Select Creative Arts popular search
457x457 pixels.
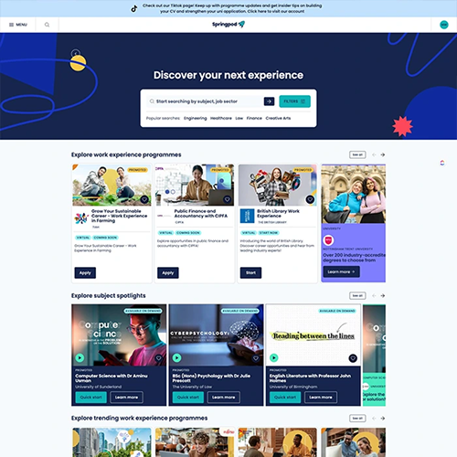tap(278, 118)
